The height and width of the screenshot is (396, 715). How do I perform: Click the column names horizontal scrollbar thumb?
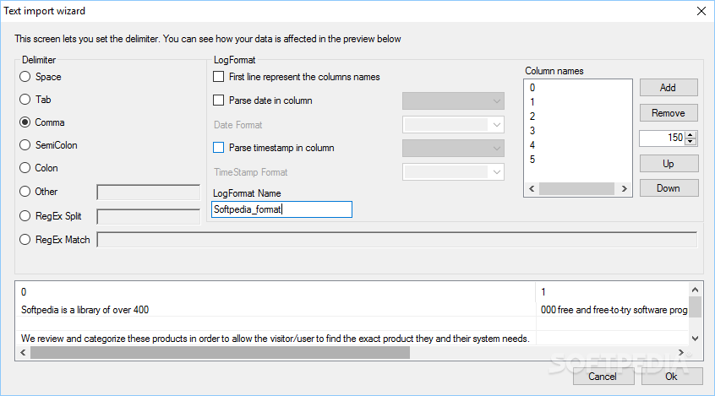point(577,188)
